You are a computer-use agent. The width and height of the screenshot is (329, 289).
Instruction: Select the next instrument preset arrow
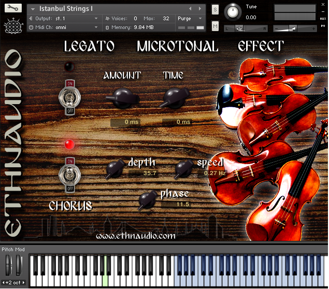(x=200, y=9)
